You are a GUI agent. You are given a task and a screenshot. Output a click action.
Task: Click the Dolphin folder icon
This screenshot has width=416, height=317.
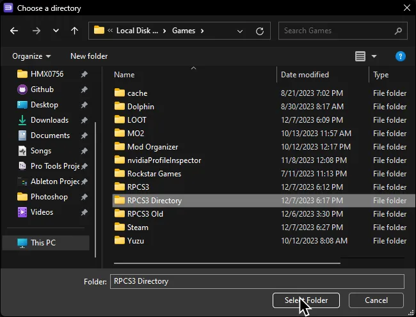(120, 106)
